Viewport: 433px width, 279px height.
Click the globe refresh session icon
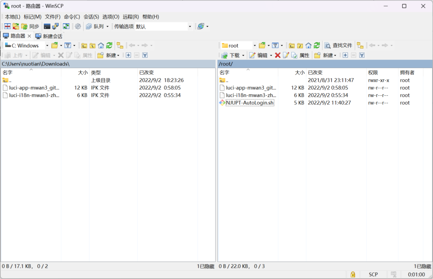click(201, 26)
